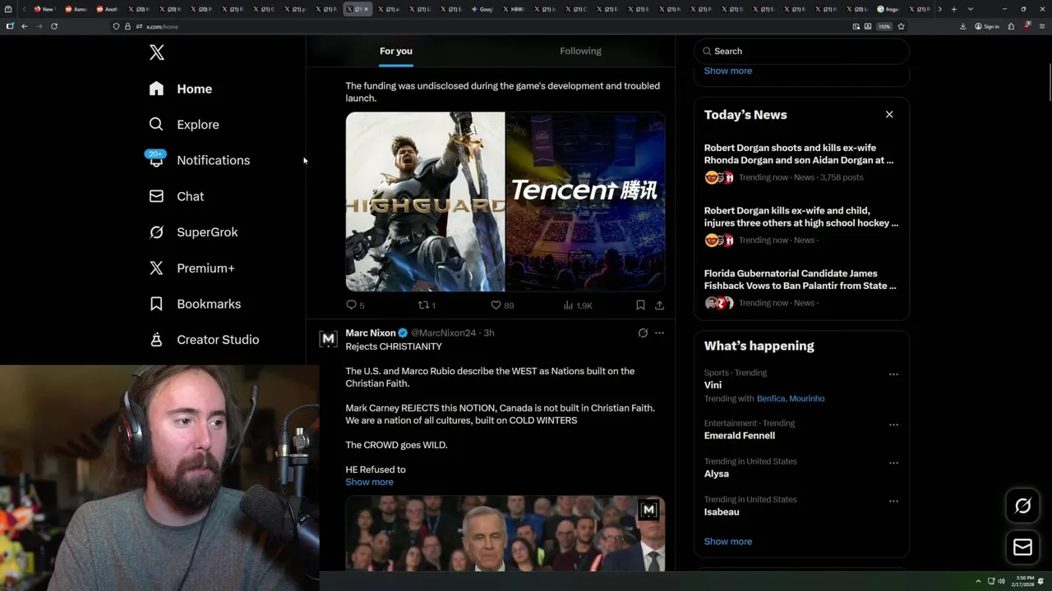Click the padlock site info icon
1052x591 pixels.
(127, 26)
